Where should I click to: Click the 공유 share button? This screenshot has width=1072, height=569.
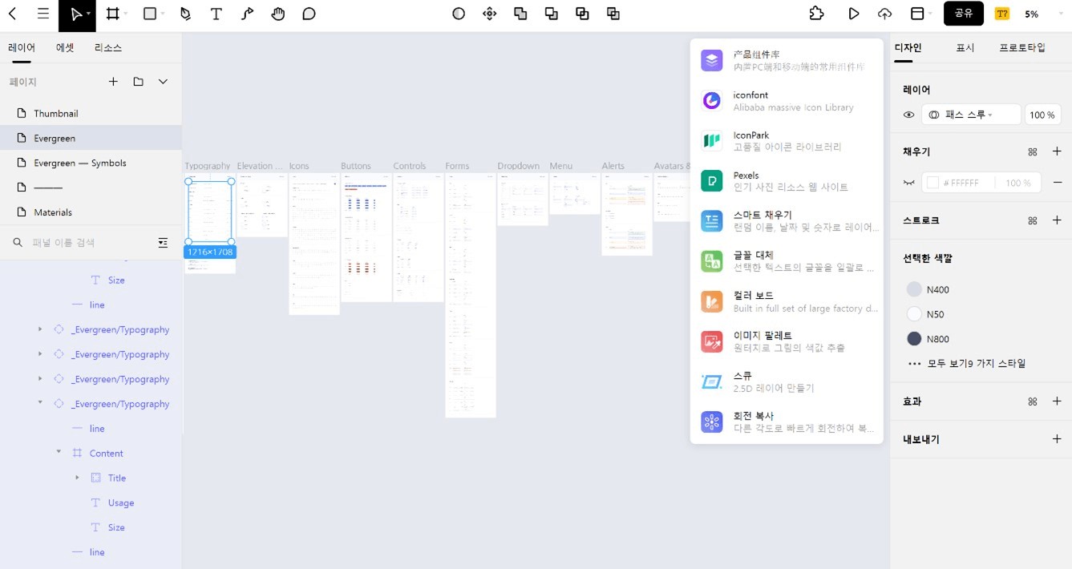point(964,14)
